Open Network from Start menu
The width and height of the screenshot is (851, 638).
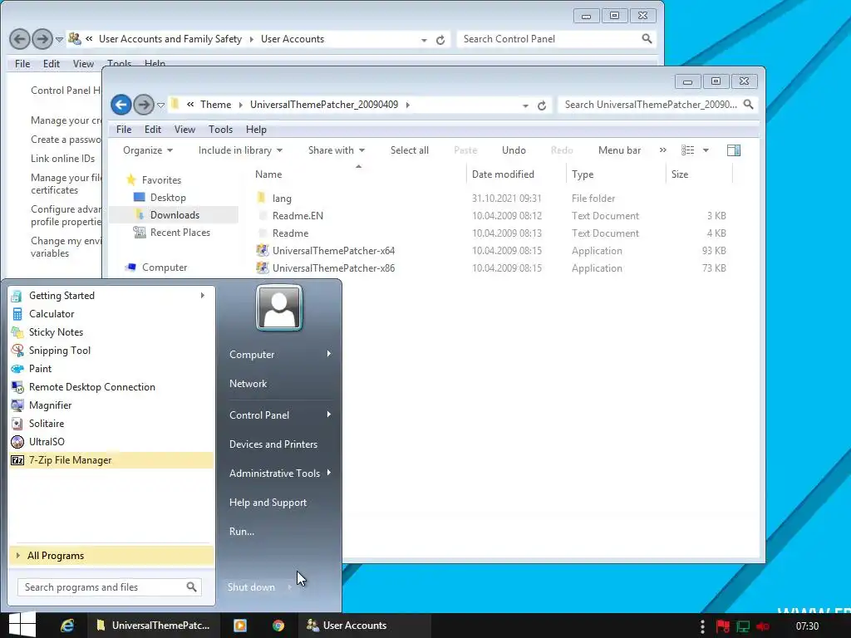(248, 384)
